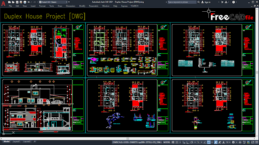The width and height of the screenshot is (259, 145).
Task: Open the snap mode settings dropdown arrow
Action: point(180,142)
